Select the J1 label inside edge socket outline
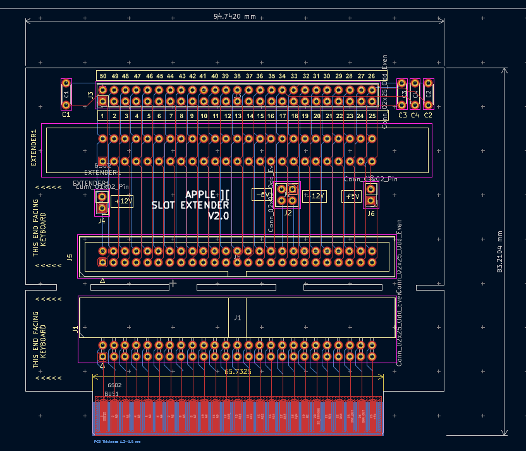 tap(237, 318)
